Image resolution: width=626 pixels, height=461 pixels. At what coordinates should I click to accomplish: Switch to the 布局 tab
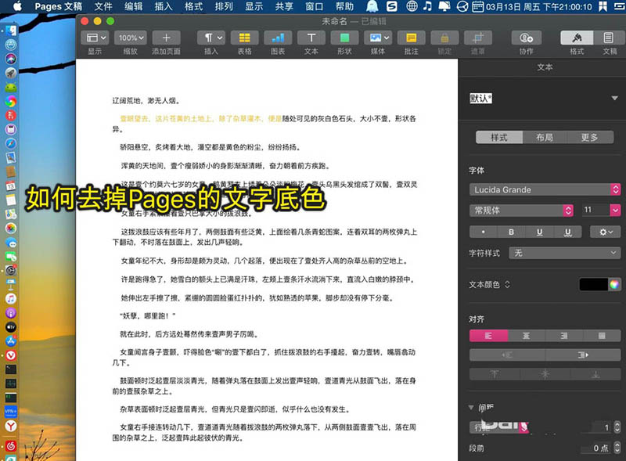click(x=544, y=138)
